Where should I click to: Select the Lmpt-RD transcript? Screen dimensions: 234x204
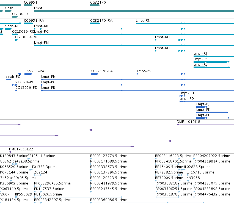(x=194, y=51)
